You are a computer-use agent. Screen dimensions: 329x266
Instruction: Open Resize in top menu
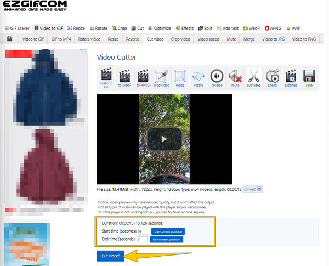point(76,28)
